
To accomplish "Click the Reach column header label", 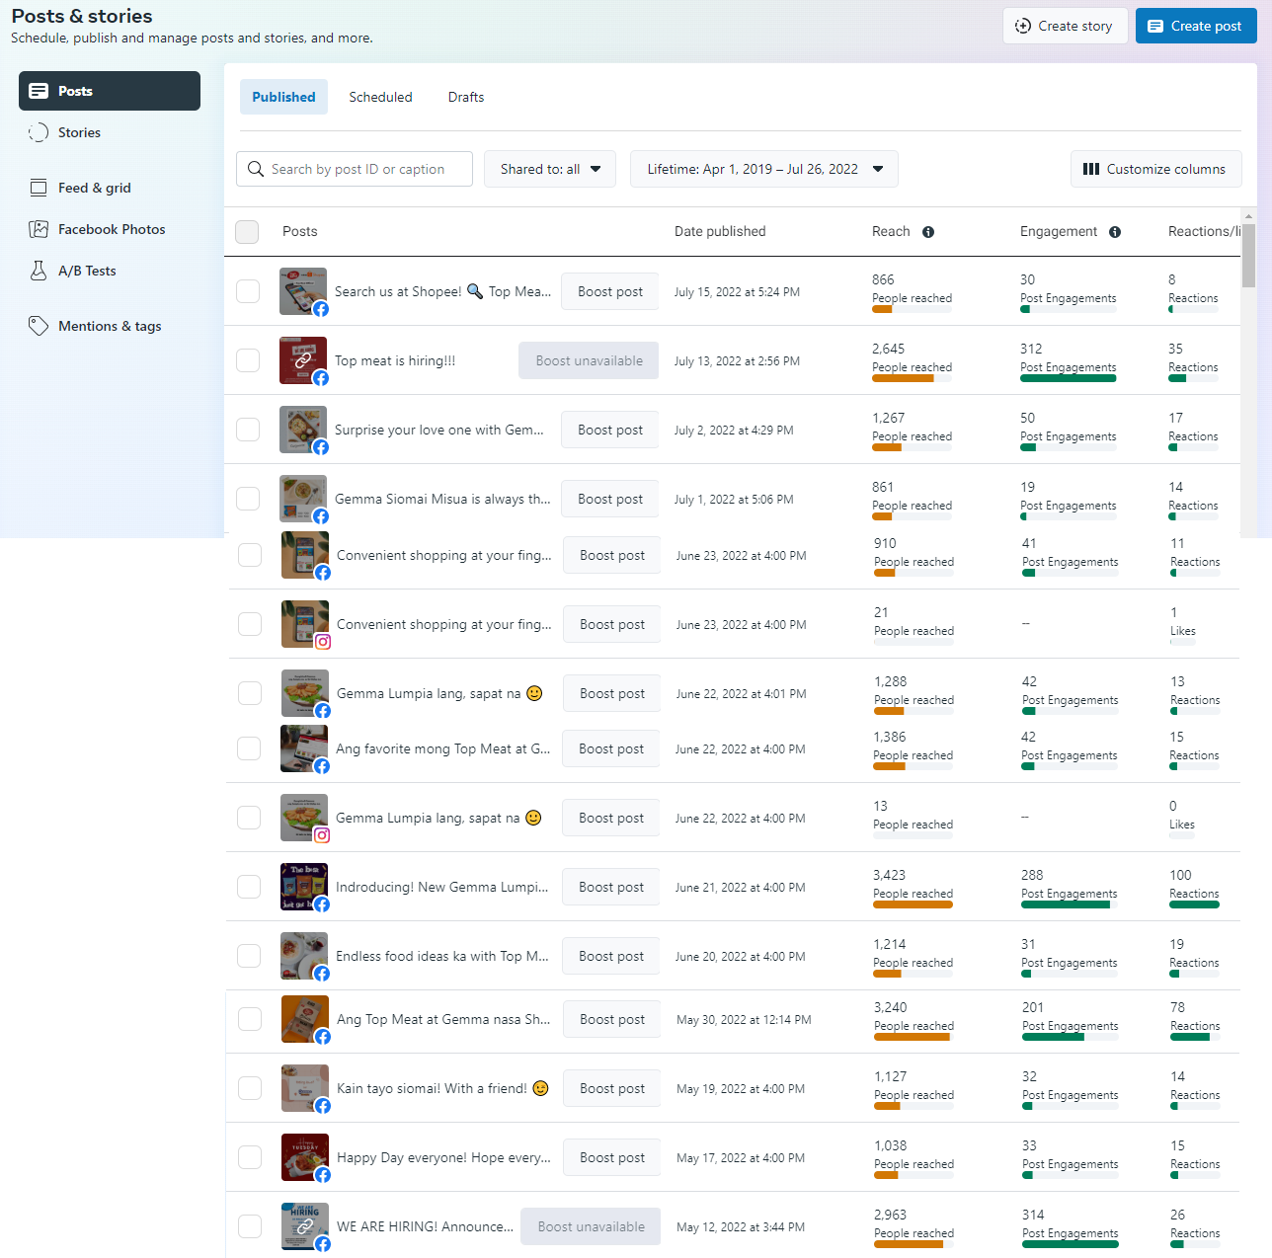I will [891, 231].
